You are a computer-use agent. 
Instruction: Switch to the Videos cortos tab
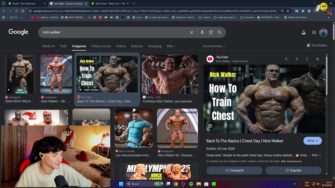[x=101, y=46]
